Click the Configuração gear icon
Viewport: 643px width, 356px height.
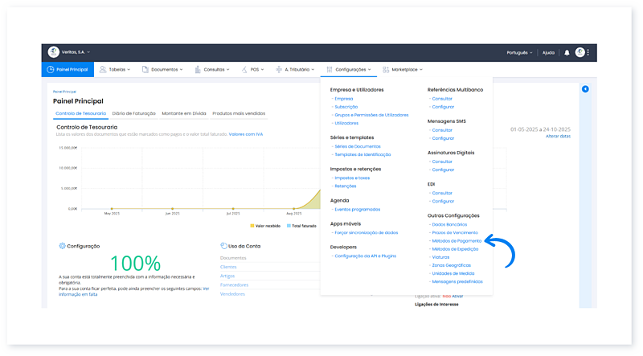(x=63, y=246)
